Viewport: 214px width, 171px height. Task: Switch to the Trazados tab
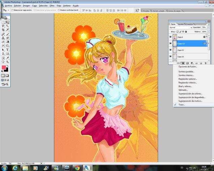189,24
